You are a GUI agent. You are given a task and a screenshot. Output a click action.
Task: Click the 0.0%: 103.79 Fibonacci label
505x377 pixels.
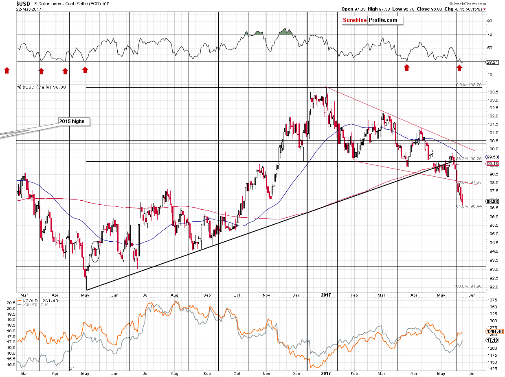(x=469, y=85)
